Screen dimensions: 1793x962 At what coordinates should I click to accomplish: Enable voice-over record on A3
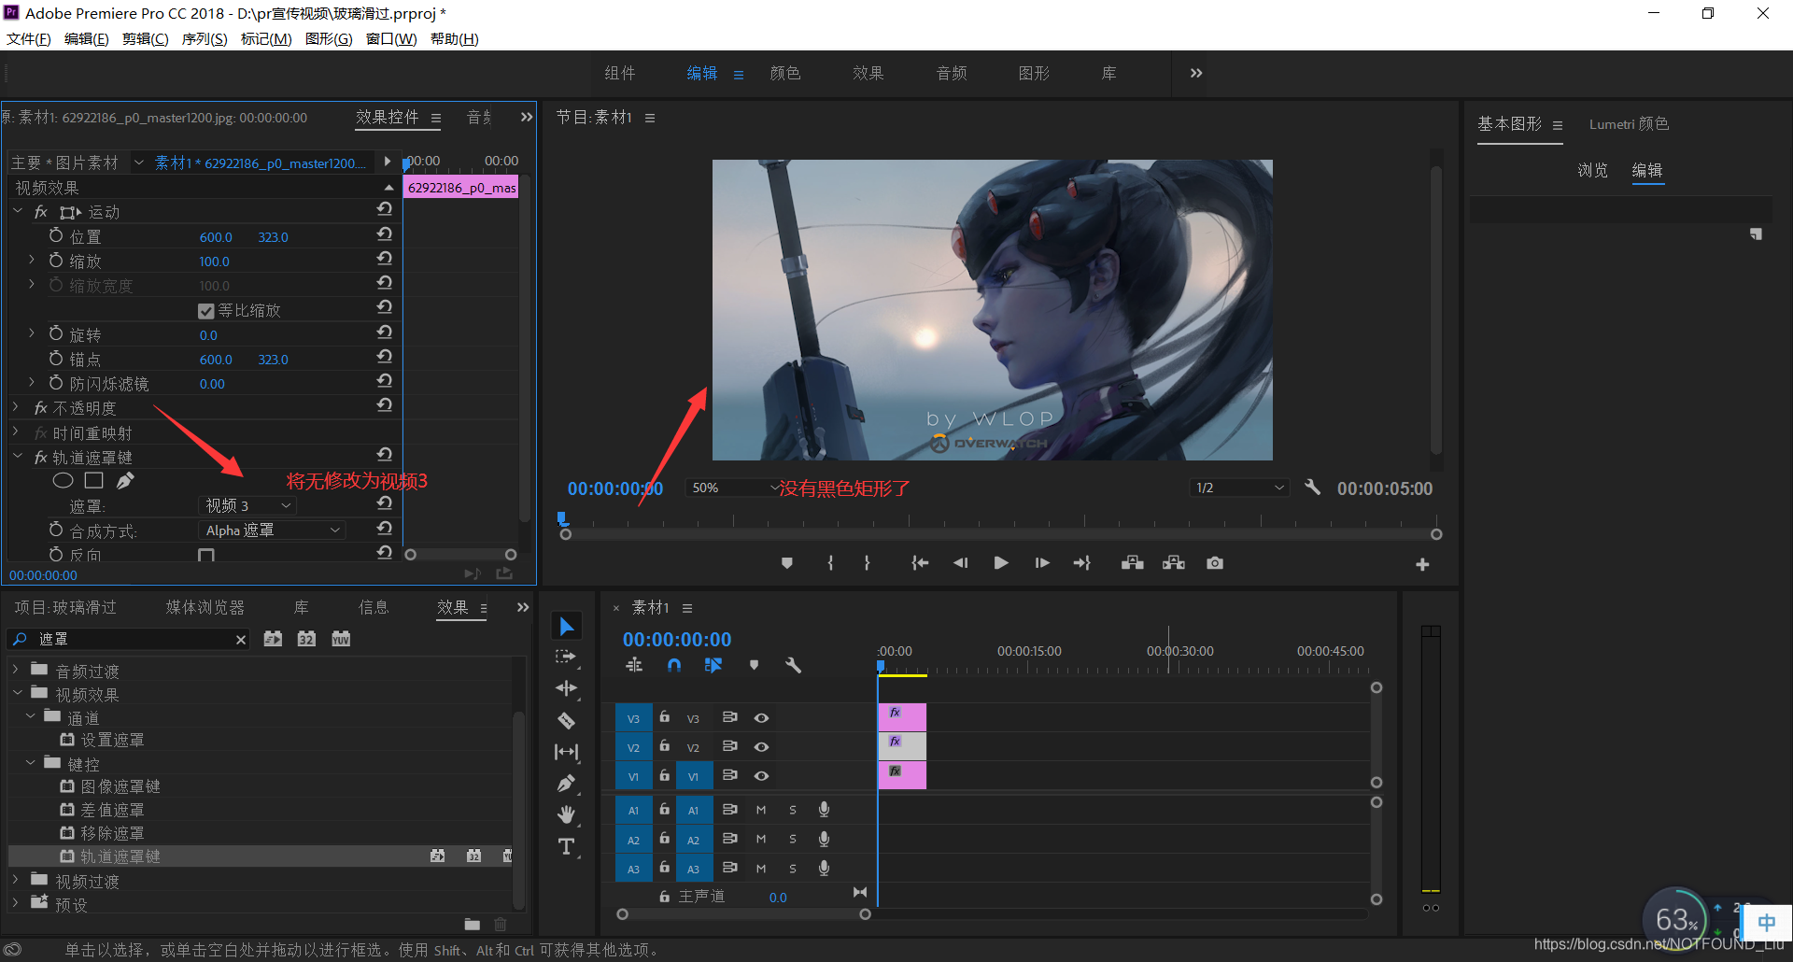tap(824, 869)
